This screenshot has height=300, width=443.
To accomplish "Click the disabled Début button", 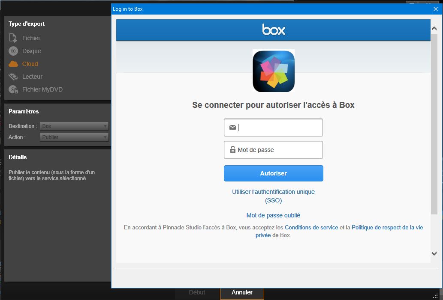I will coord(197,293).
